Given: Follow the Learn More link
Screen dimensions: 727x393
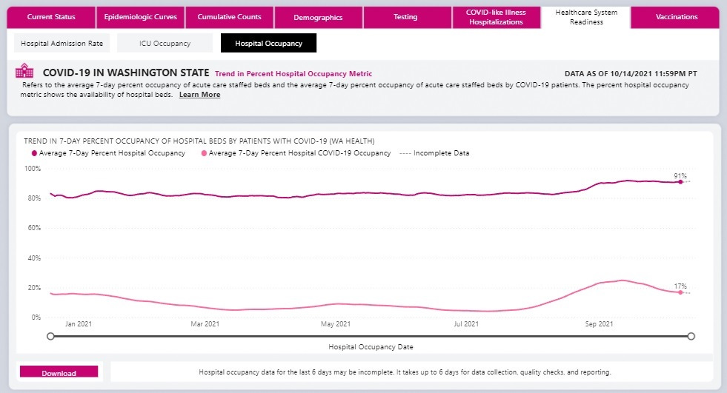Looking at the screenshot, I should pyautogui.click(x=199, y=95).
